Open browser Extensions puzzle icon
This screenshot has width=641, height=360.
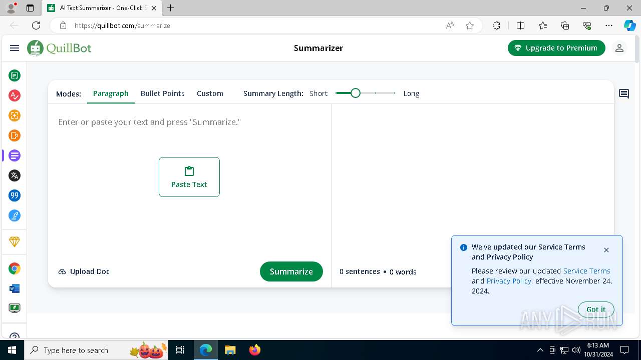pyautogui.click(x=496, y=25)
